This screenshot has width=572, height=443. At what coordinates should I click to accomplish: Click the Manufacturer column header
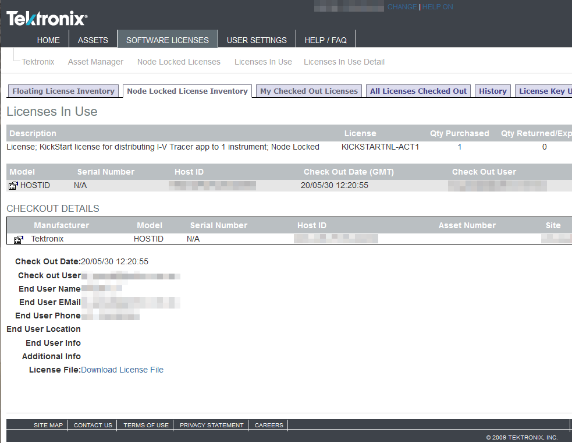tap(61, 225)
